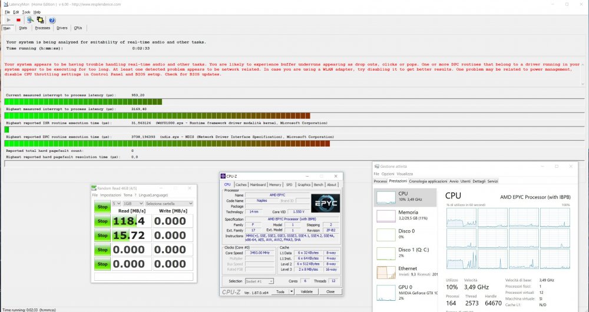Image resolution: width=589 pixels, height=312 pixels.
Task: Click the CPU-Z title bar icon
Action: pos(223,176)
